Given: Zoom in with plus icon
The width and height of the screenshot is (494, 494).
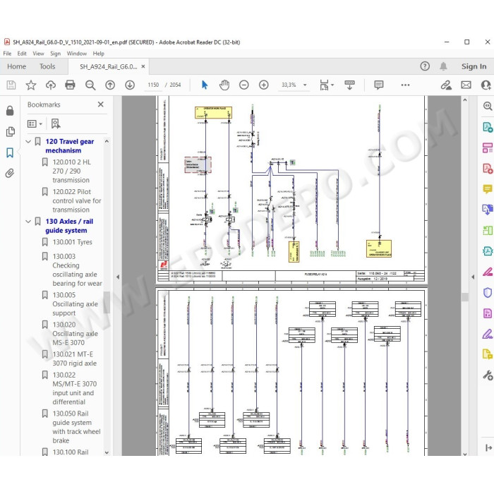Looking at the screenshot, I should click(264, 85).
